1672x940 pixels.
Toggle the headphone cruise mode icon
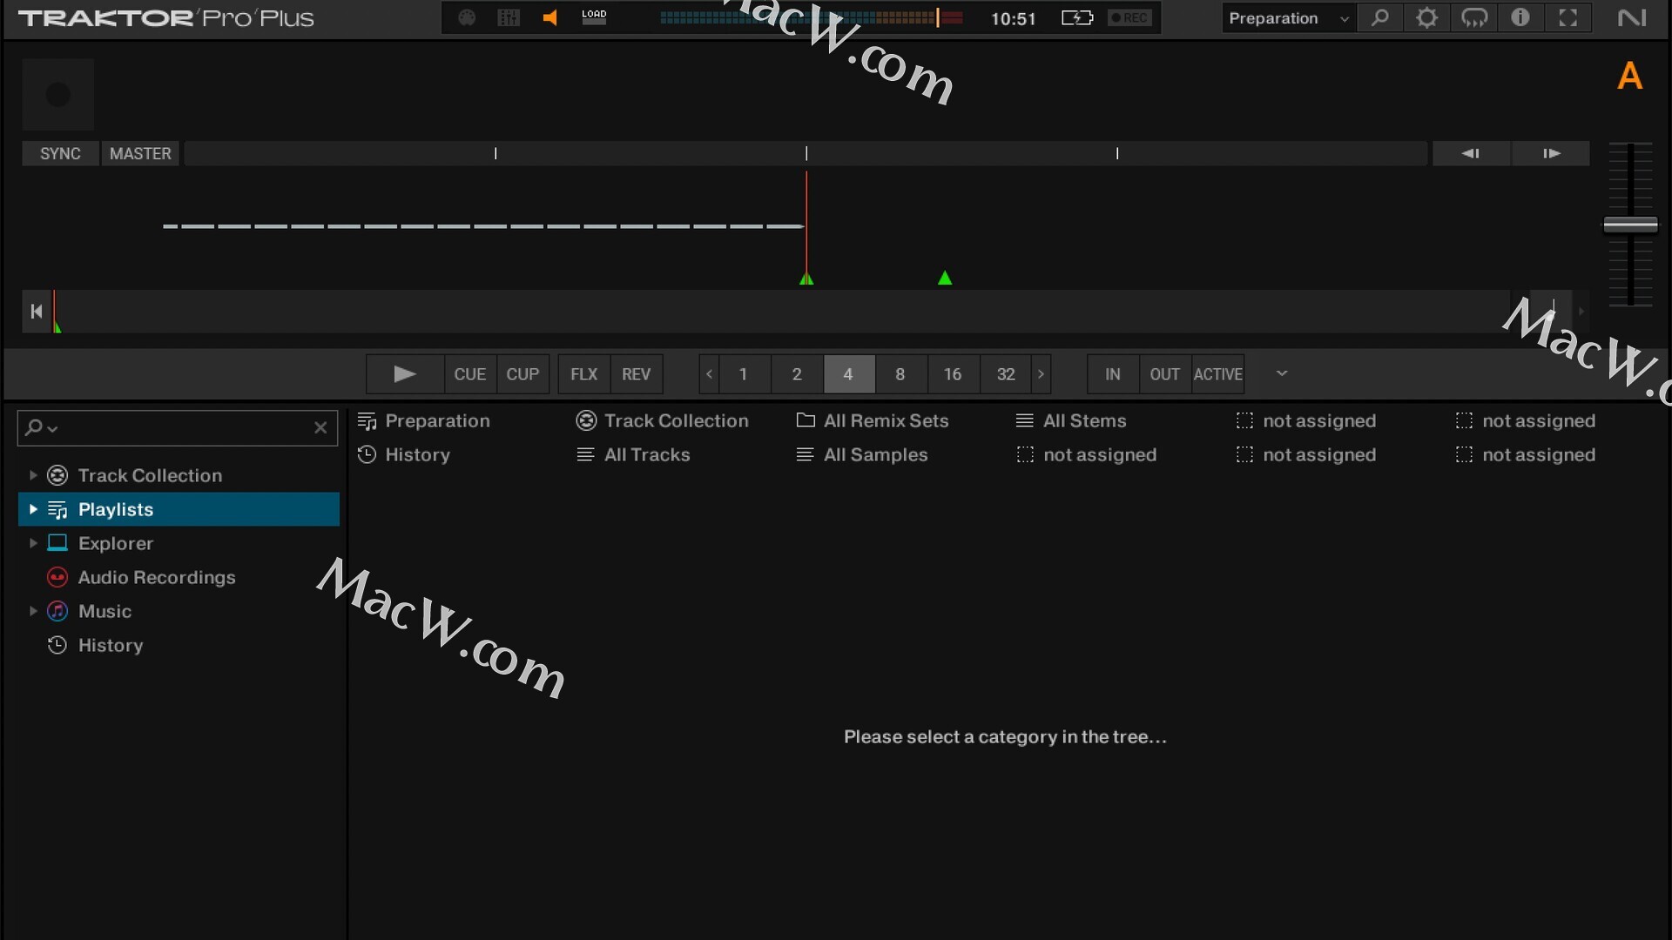coord(1473,18)
